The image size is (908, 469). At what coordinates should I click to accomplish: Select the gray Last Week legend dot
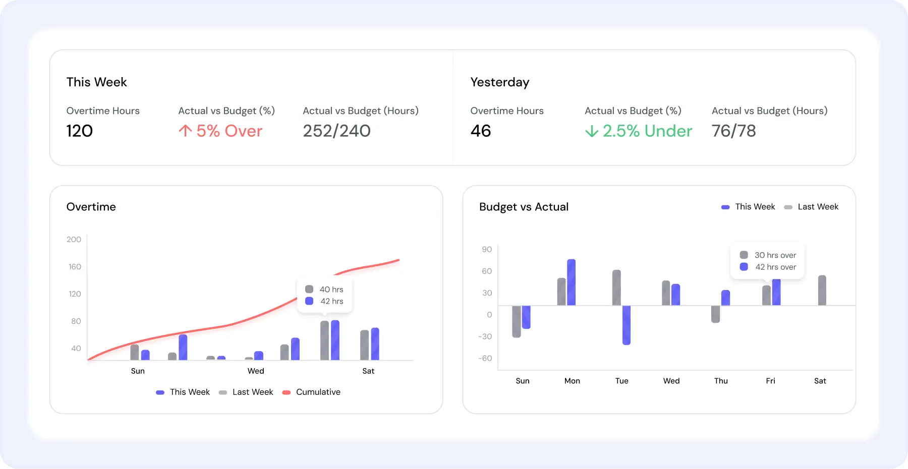222,392
